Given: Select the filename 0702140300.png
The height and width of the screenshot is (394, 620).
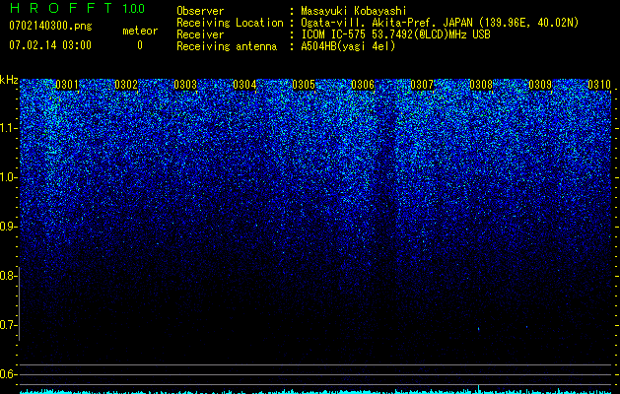Looking at the screenshot, I should [x=50, y=27].
